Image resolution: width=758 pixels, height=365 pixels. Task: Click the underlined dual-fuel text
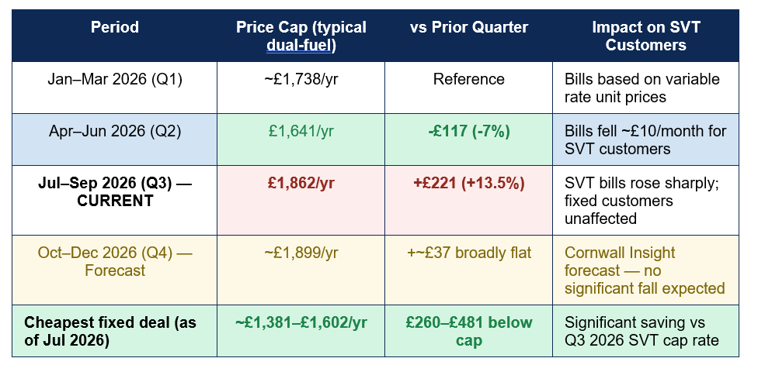[x=301, y=45]
